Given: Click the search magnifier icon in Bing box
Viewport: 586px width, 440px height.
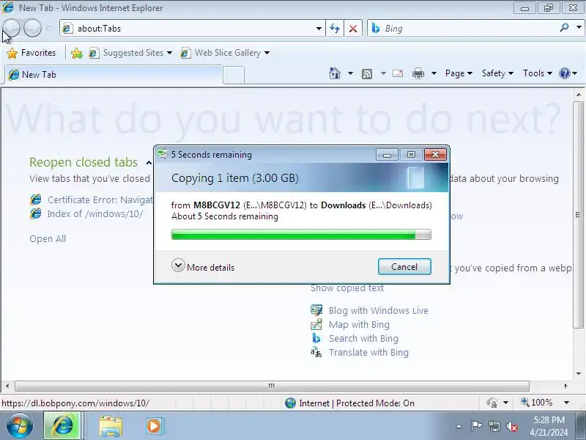Looking at the screenshot, I should [564, 28].
